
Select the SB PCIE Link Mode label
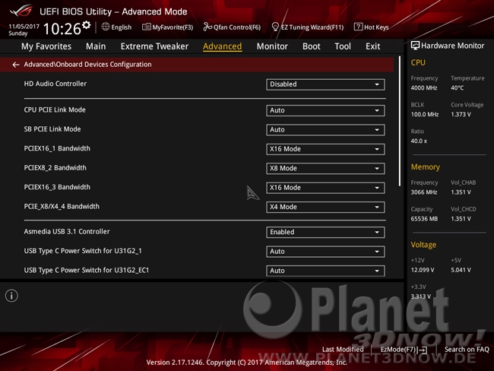(52, 129)
